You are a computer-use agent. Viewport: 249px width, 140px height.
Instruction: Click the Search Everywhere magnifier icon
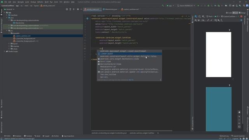coord(244,6)
